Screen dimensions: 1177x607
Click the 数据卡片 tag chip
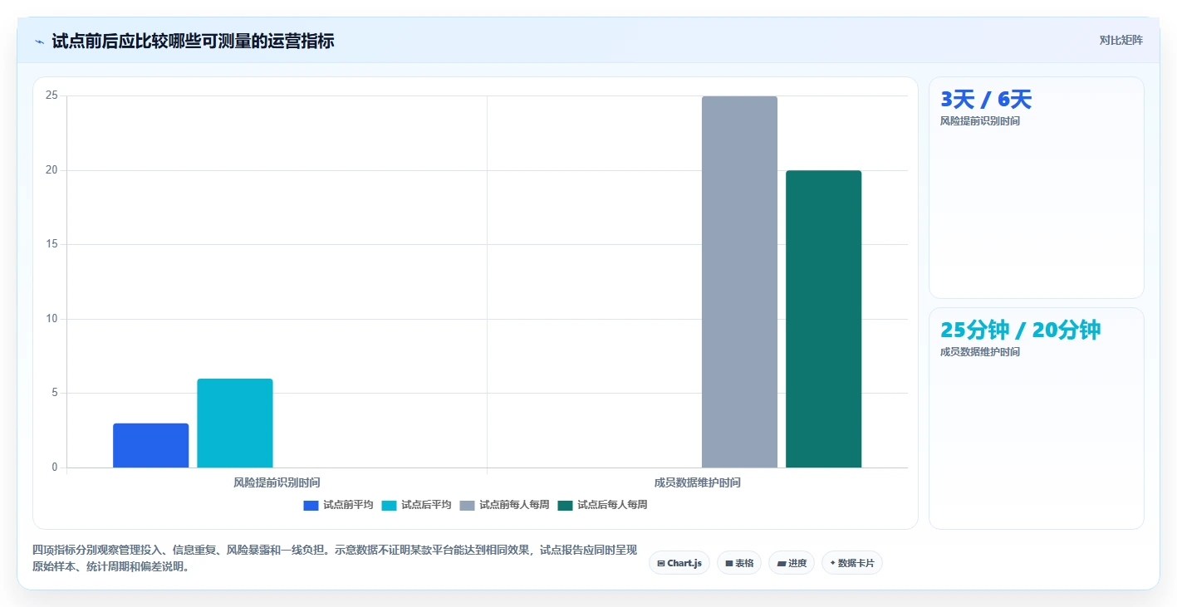pos(852,563)
